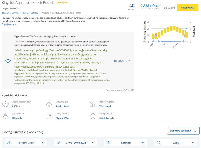Open the 2 osoby, 1 pokój dropdown

(x=26, y=143)
